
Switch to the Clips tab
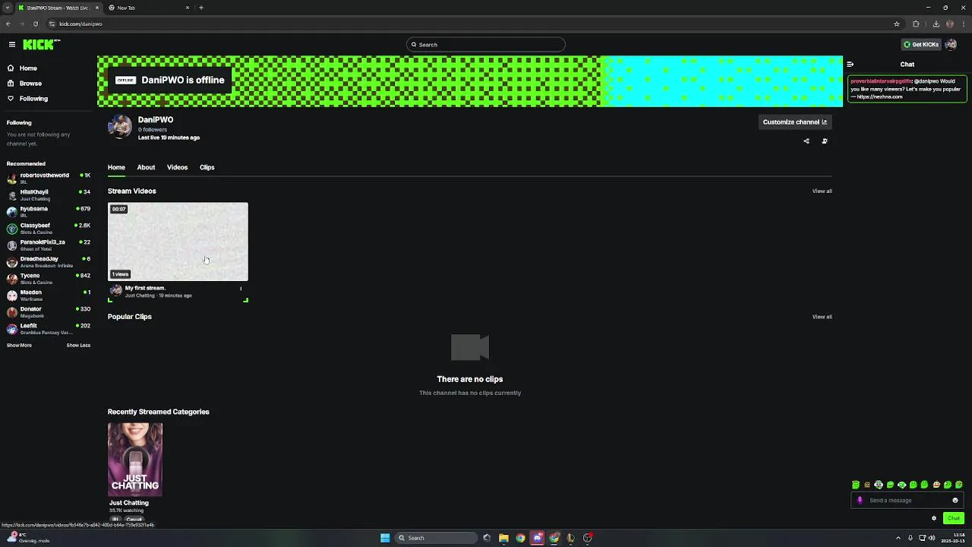(x=207, y=168)
